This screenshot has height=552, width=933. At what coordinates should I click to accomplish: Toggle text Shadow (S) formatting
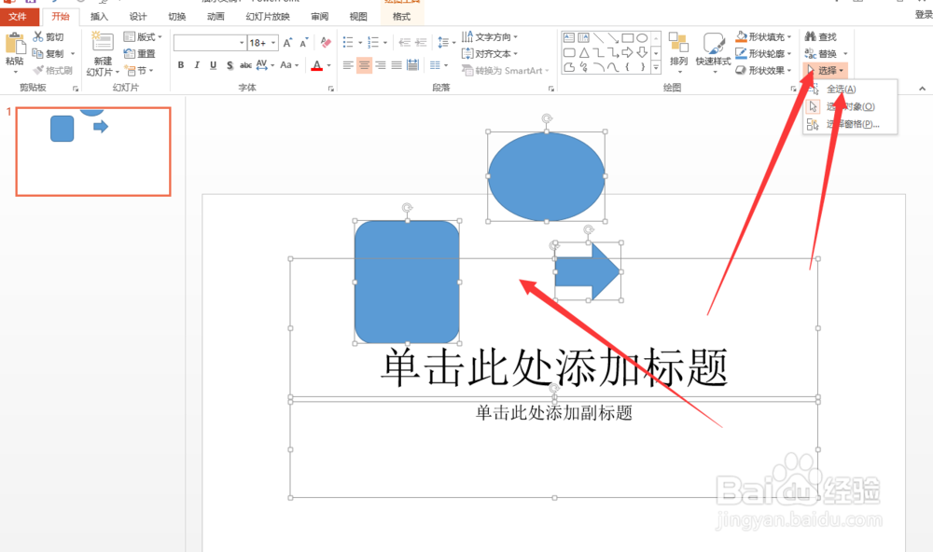pyautogui.click(x=230, y=65)
